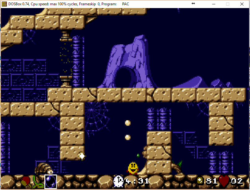Close the DOSBox window
The height and width of the screenshot is (190, 250).
(242, 4)
